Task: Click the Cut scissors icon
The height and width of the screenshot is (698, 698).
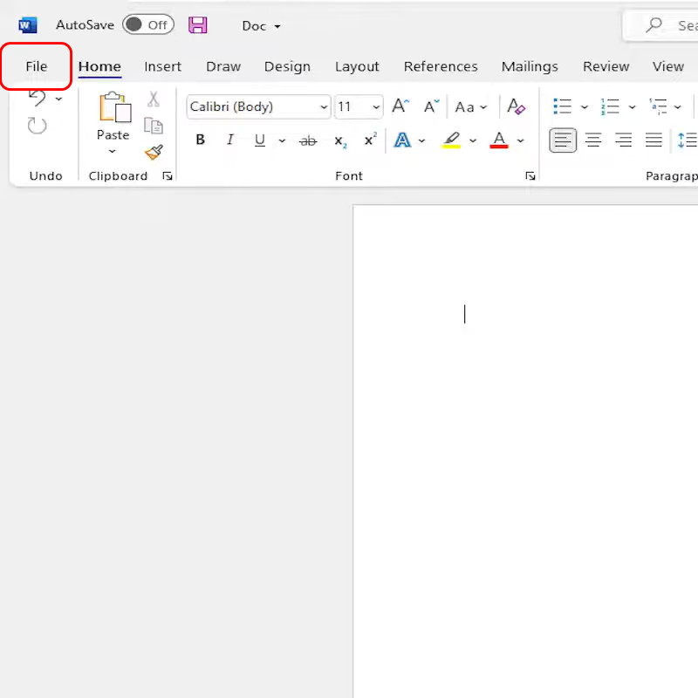Action: tap(154, 99)
